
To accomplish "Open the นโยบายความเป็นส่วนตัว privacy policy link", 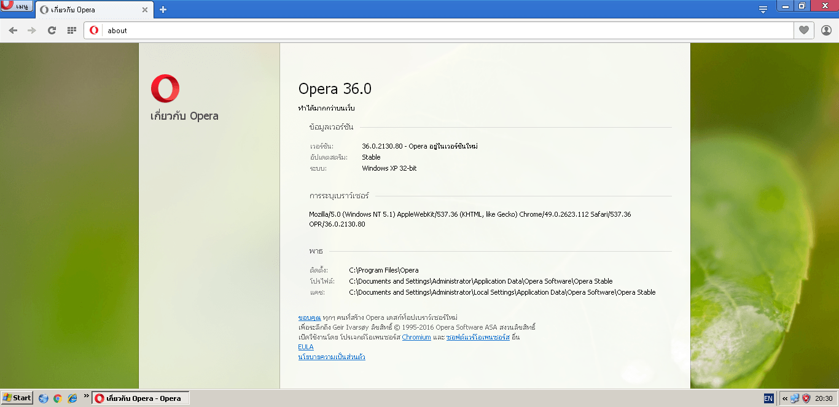I will (x=332, y=357).
